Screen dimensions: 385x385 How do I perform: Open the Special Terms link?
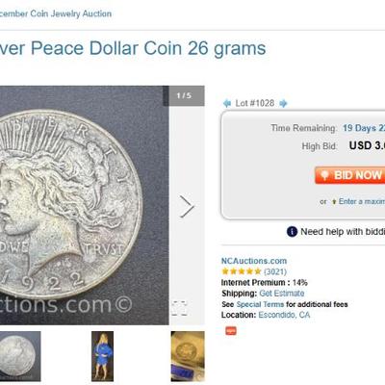pos(260,304)
